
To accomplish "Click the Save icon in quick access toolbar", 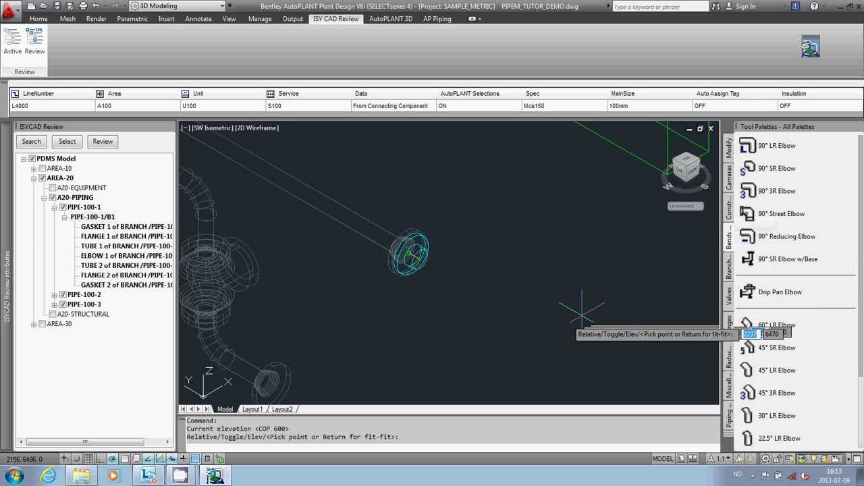I will coord(57,6).
